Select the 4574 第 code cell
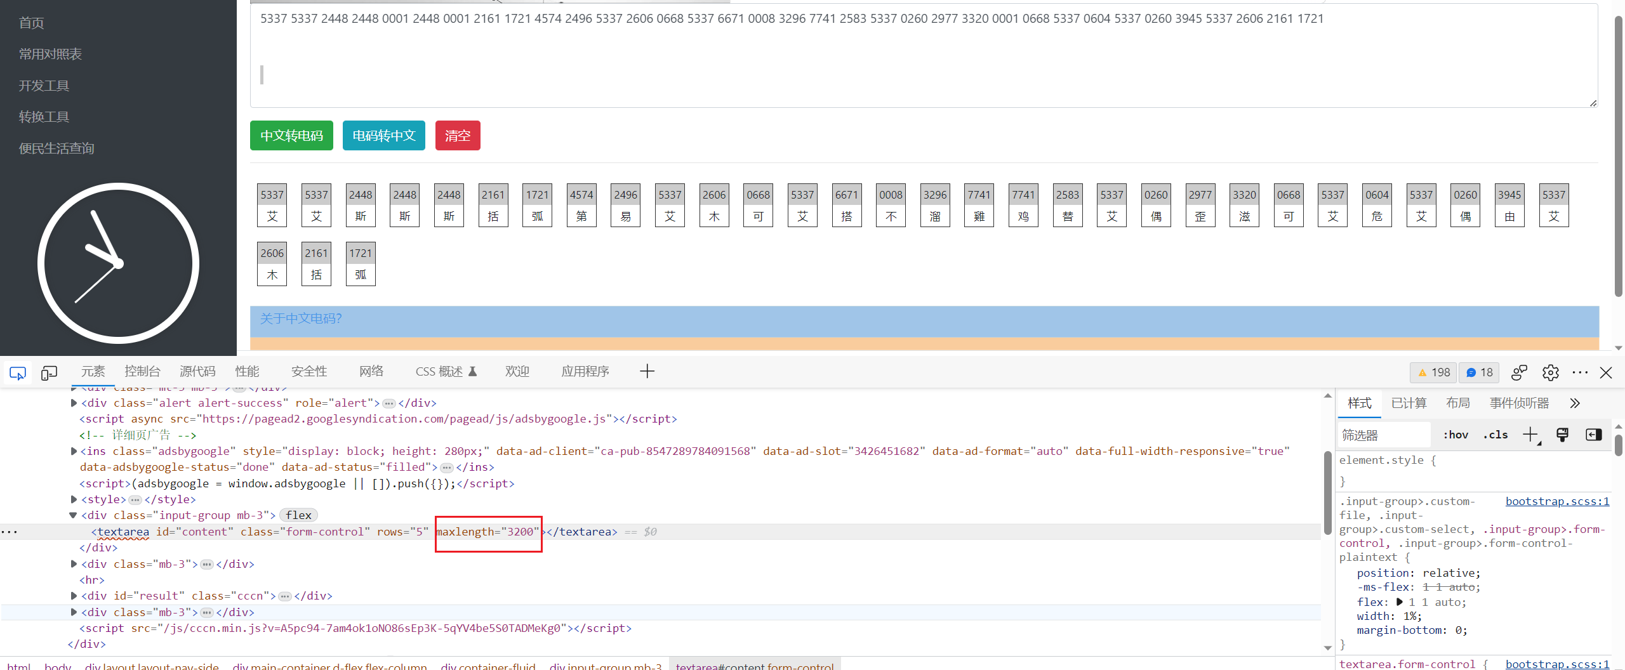The width and height of the screenshot is (1625, 670). coord(581,206)
